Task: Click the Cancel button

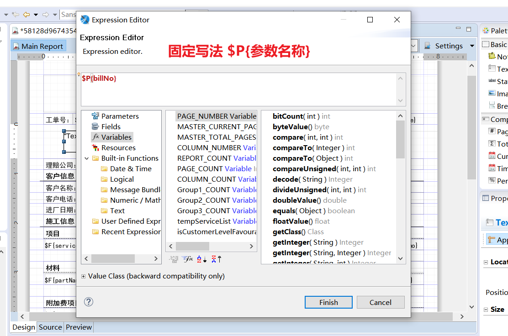Action: (381, 302)
